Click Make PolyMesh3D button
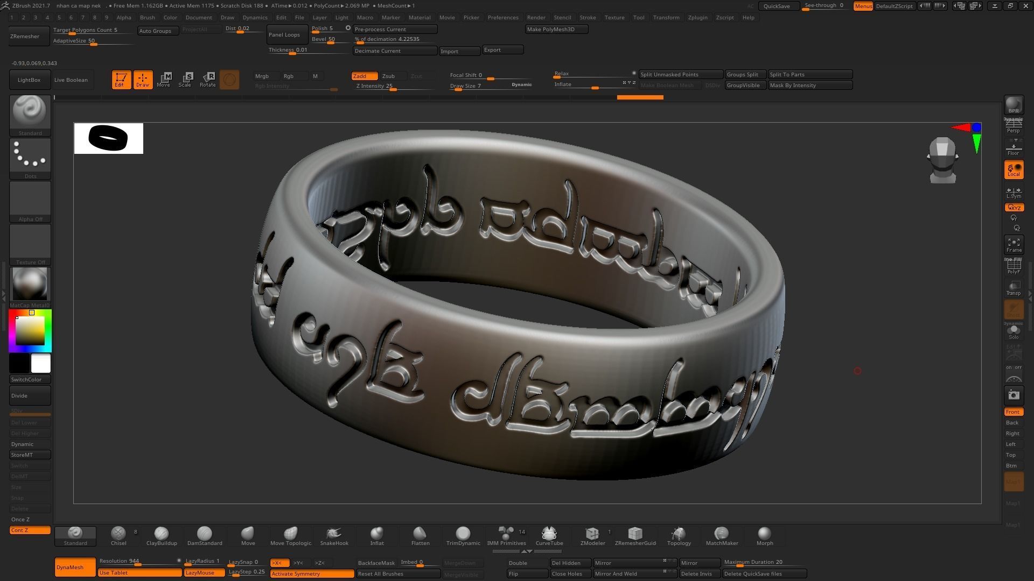The width and height of the screenshot is (1034, 581). point(556,29)
